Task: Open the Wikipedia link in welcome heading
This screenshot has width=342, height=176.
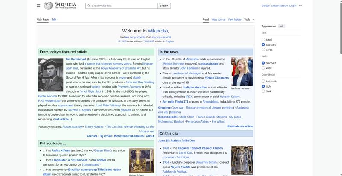Action: click(x=158, y=31)
